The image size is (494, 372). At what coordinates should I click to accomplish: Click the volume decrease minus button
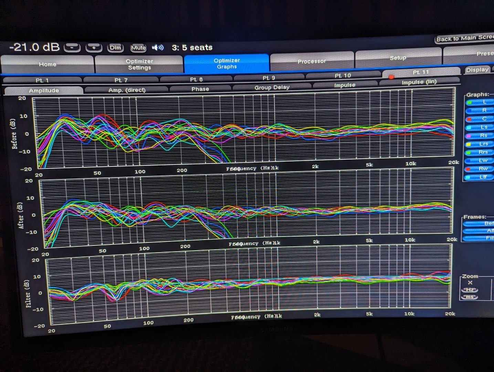pos(72,48)
